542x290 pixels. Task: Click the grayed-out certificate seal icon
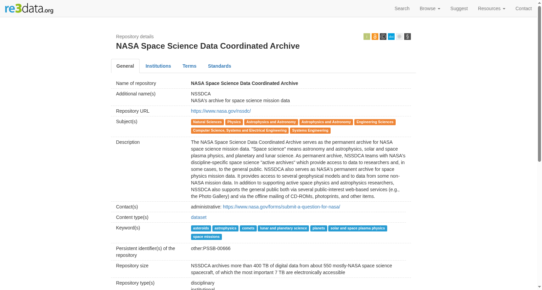click(x=399, y=37)
